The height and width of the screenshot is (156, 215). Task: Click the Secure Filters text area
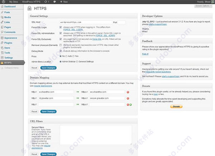(x=96, y=135)
